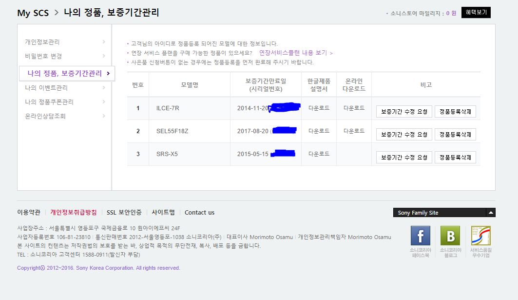Screen dimensions: 518x300
Task: Expand the Sony Family Site dropdown
Action: point(491,213)
